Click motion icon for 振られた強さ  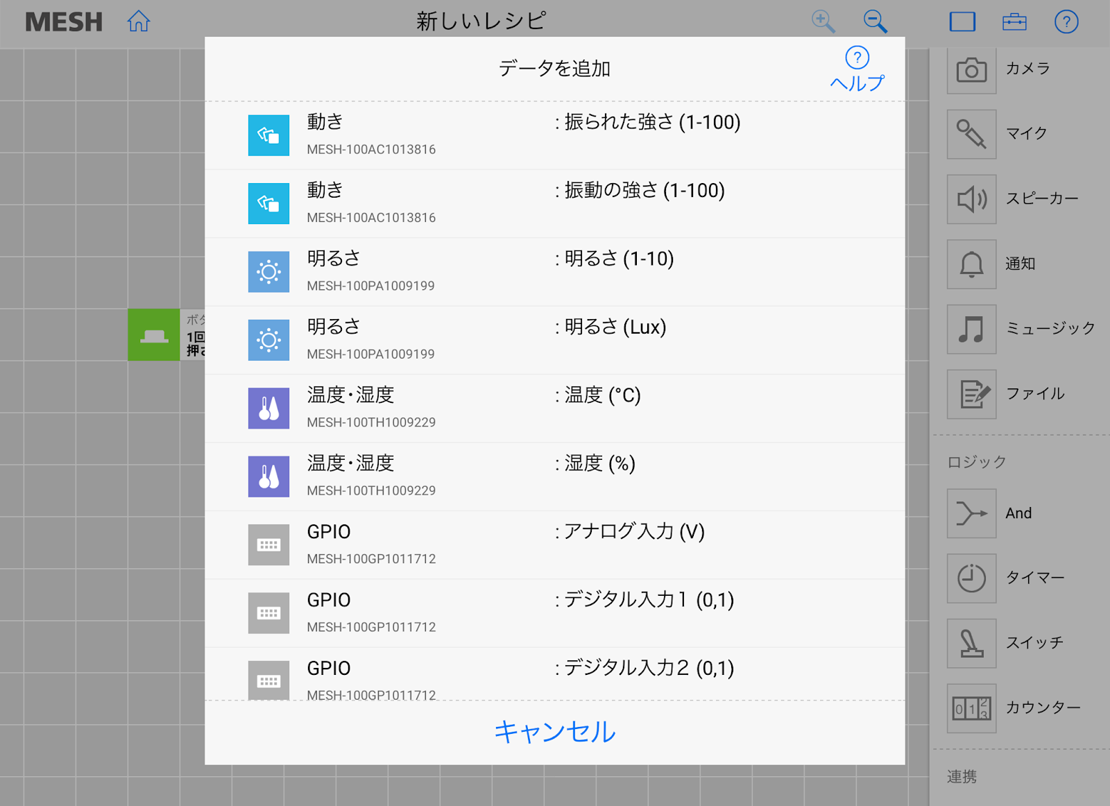click(x=268, y=135)
